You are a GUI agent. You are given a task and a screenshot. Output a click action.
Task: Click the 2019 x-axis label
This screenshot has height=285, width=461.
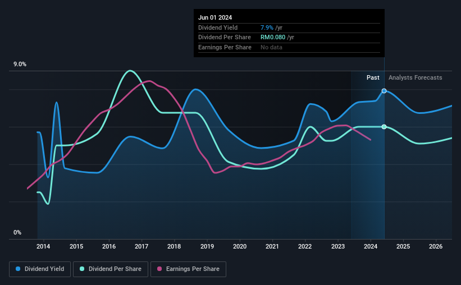click(x=207, y=246)
